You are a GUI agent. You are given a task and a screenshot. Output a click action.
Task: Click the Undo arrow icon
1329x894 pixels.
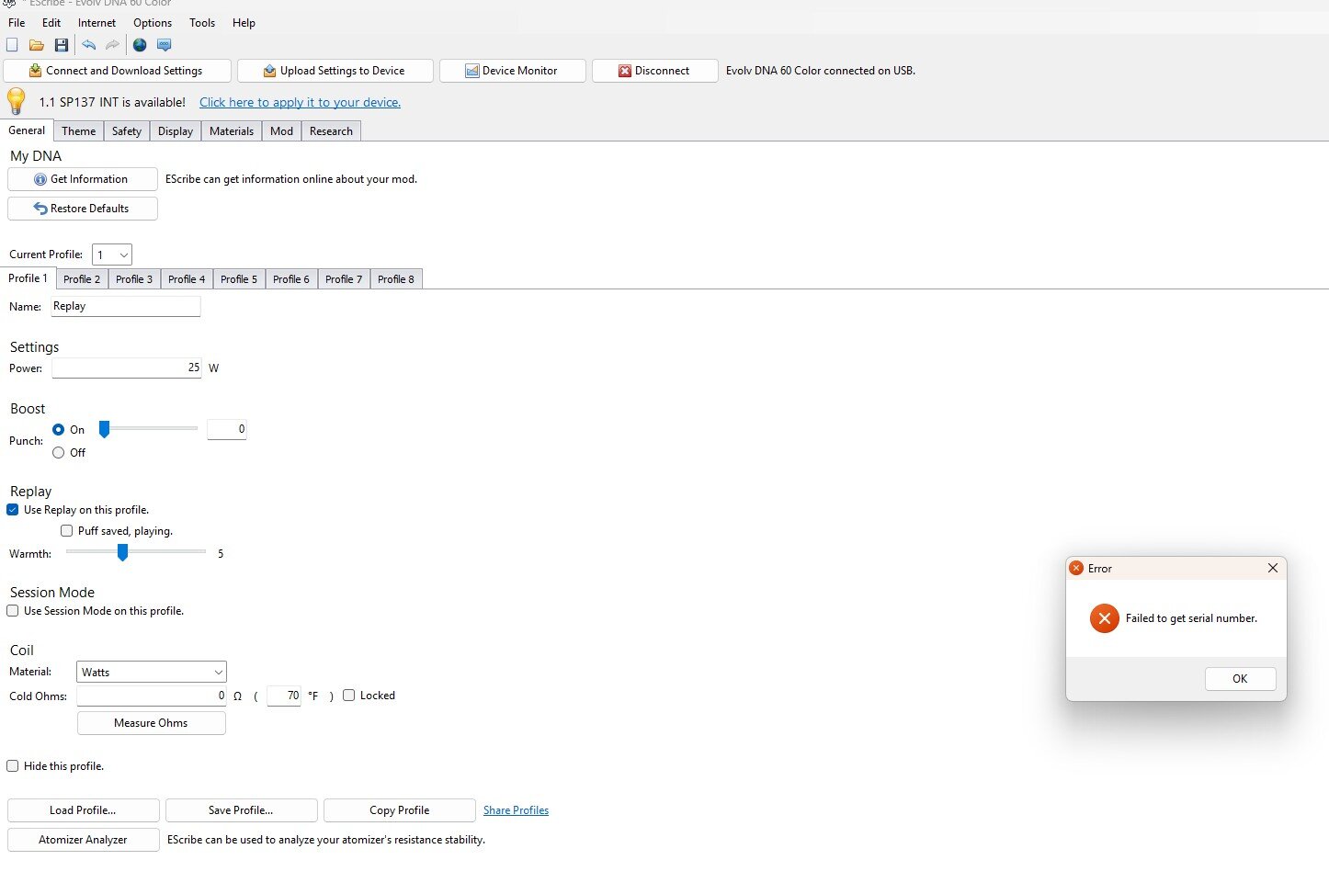pyautogui.click(x=89, y=45)
